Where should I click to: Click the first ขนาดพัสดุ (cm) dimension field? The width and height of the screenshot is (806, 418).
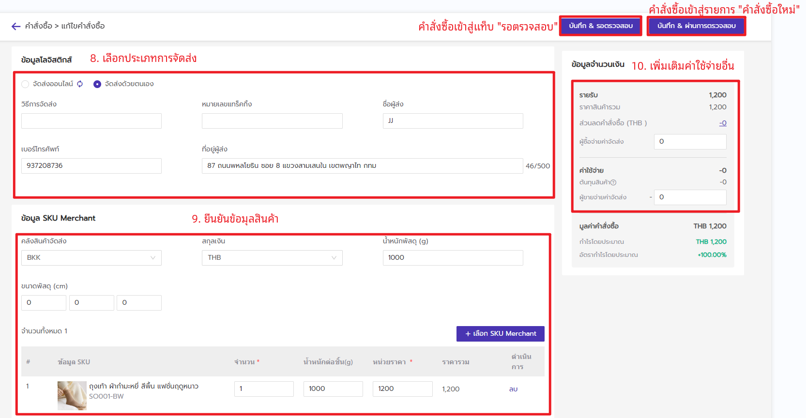click(44, 303)
